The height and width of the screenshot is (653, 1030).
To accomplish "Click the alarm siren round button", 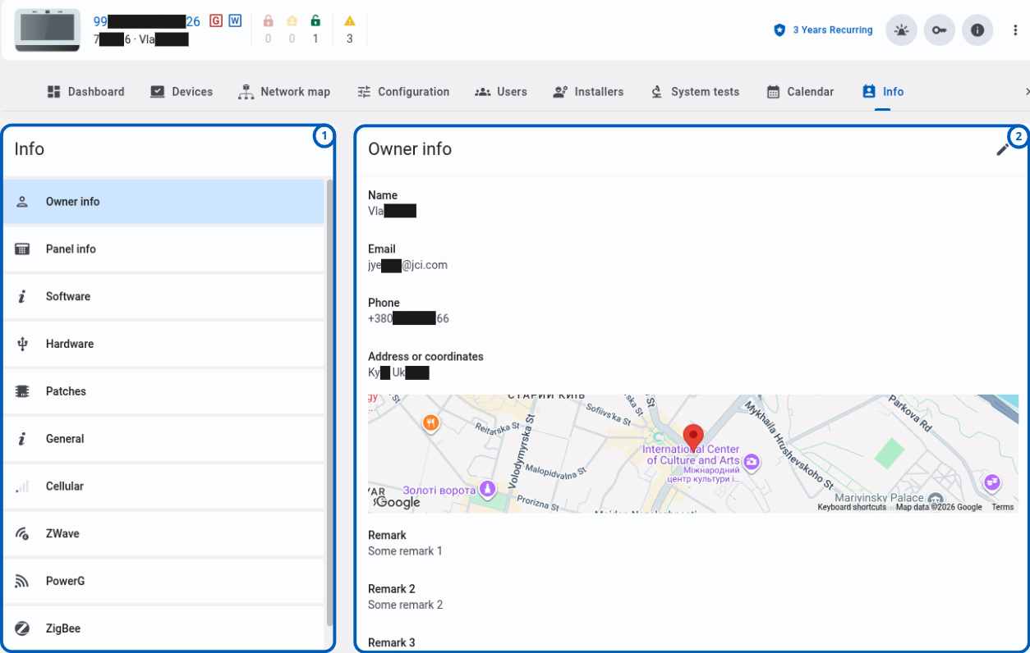I will 901,30.
